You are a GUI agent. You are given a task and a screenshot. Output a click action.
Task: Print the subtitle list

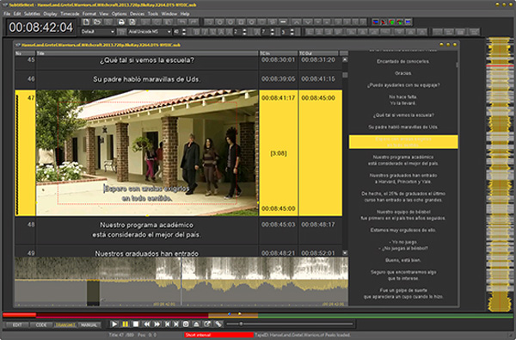tap(121, 22)
